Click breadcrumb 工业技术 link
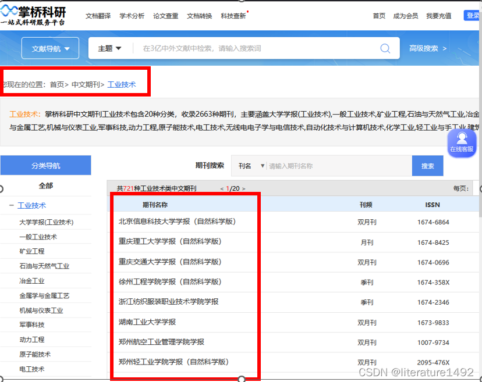 [122, 84]
